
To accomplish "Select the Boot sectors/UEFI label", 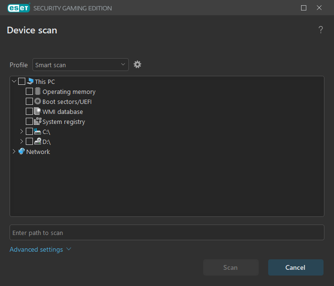I will [67, 102].
